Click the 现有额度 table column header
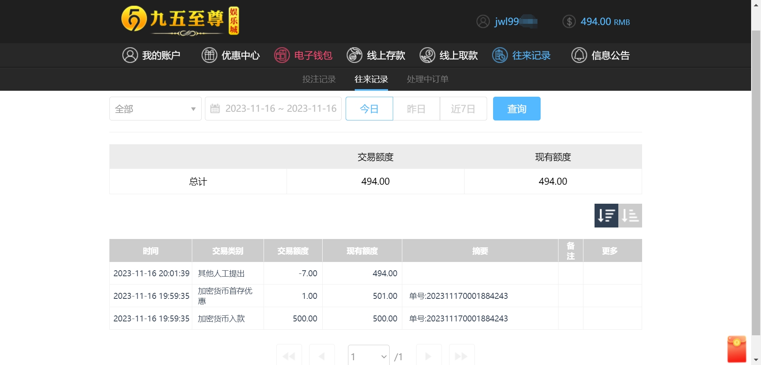Image resolution: width=761 pixels, height=365 pixels. tap(362, 250)
